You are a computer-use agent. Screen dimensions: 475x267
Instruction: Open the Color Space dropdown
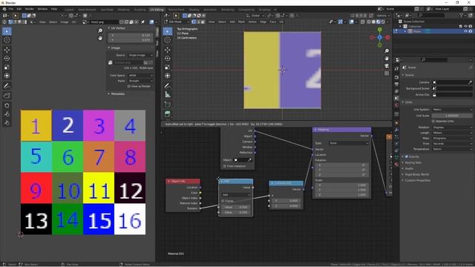tap(140, 76)
